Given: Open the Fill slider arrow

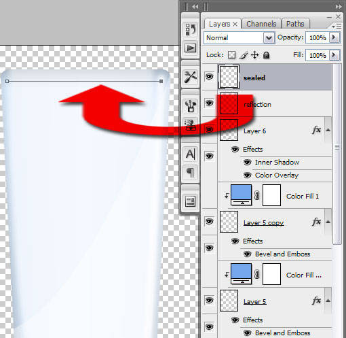Looking at the screenshot, I should point(334,55).
